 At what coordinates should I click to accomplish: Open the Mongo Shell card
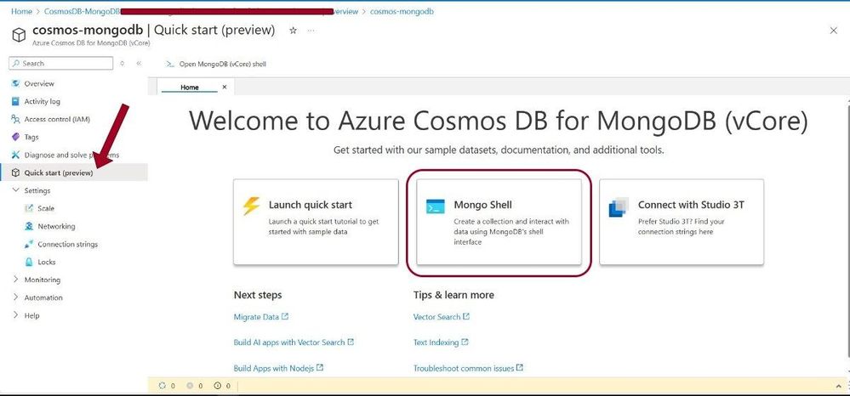coord(499,223)
